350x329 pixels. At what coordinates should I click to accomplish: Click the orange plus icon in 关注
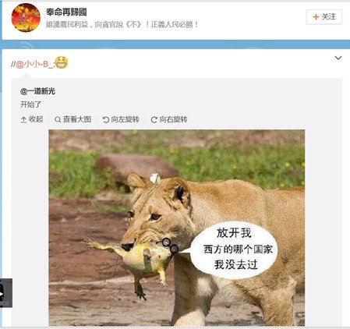316,17
